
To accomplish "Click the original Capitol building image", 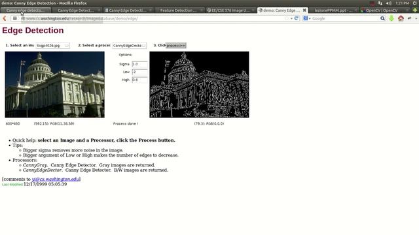I will (x=55, y=84).
